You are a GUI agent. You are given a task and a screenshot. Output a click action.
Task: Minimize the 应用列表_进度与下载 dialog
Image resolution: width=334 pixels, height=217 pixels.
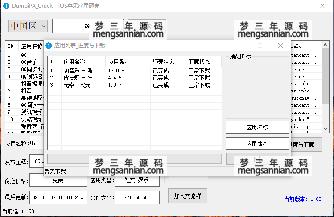pos(240,46)
